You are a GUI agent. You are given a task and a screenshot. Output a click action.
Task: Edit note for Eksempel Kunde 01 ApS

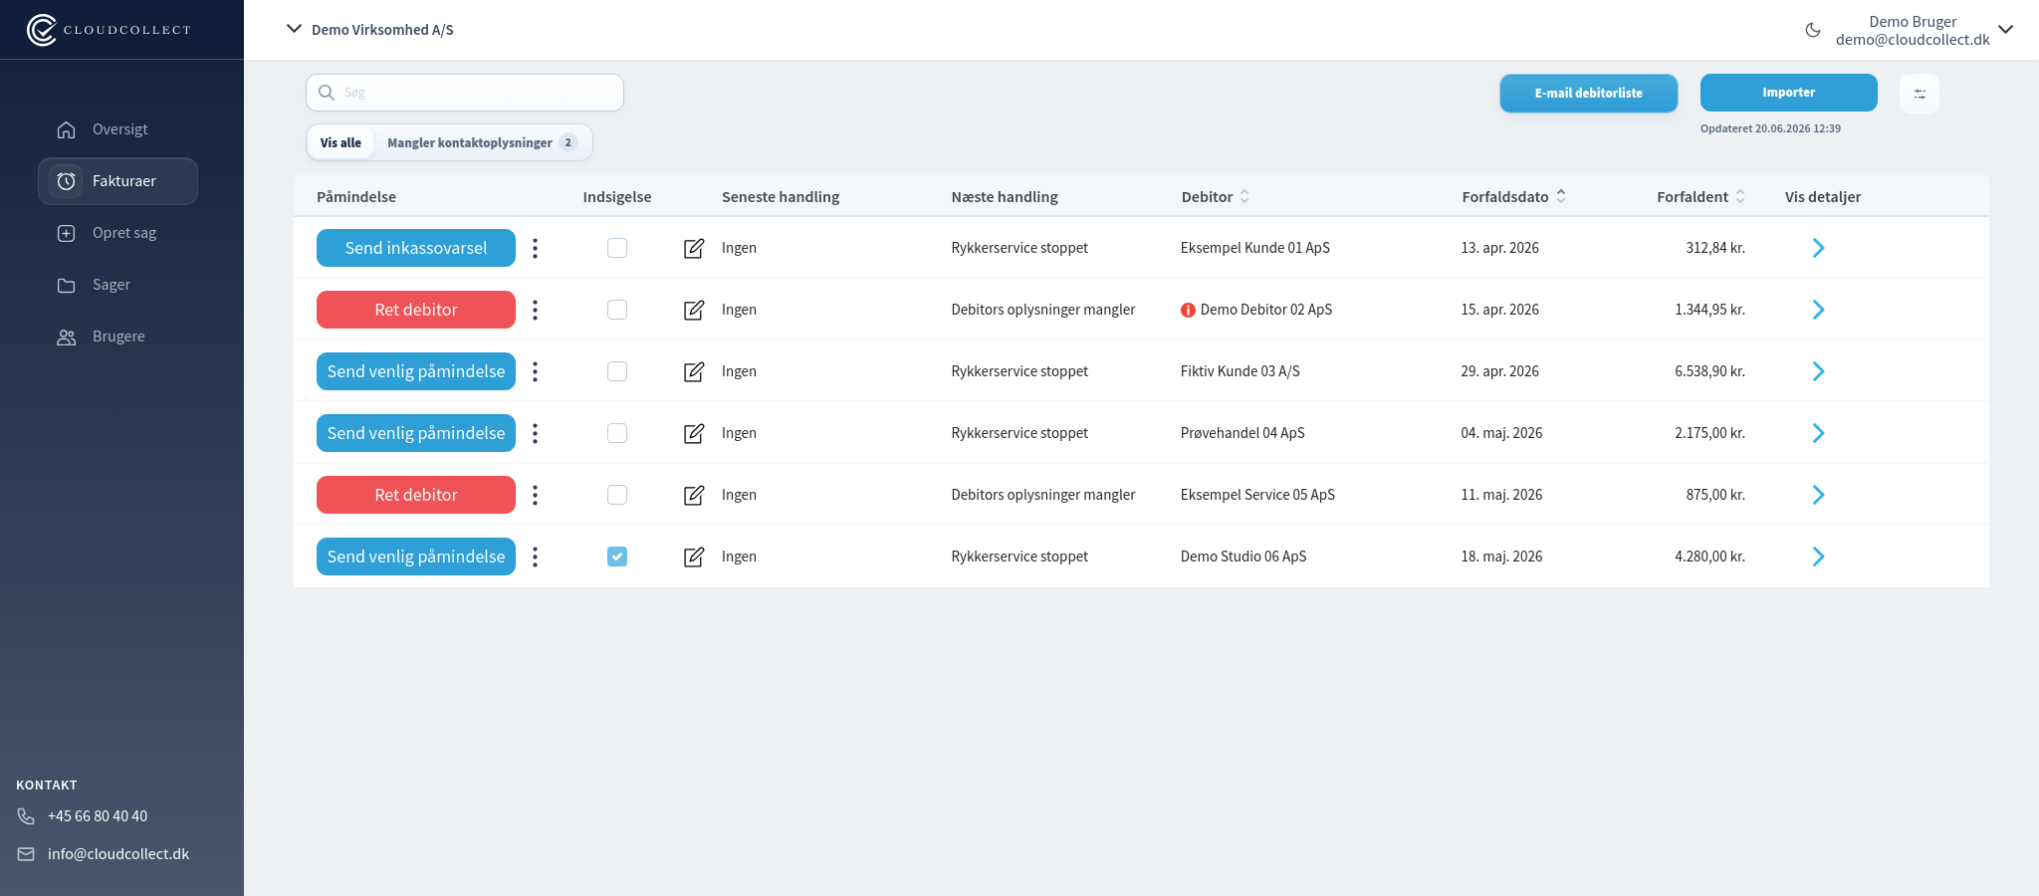[694, 248]
